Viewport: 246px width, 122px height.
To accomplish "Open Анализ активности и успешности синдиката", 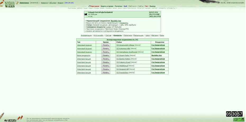I will 105,31.
